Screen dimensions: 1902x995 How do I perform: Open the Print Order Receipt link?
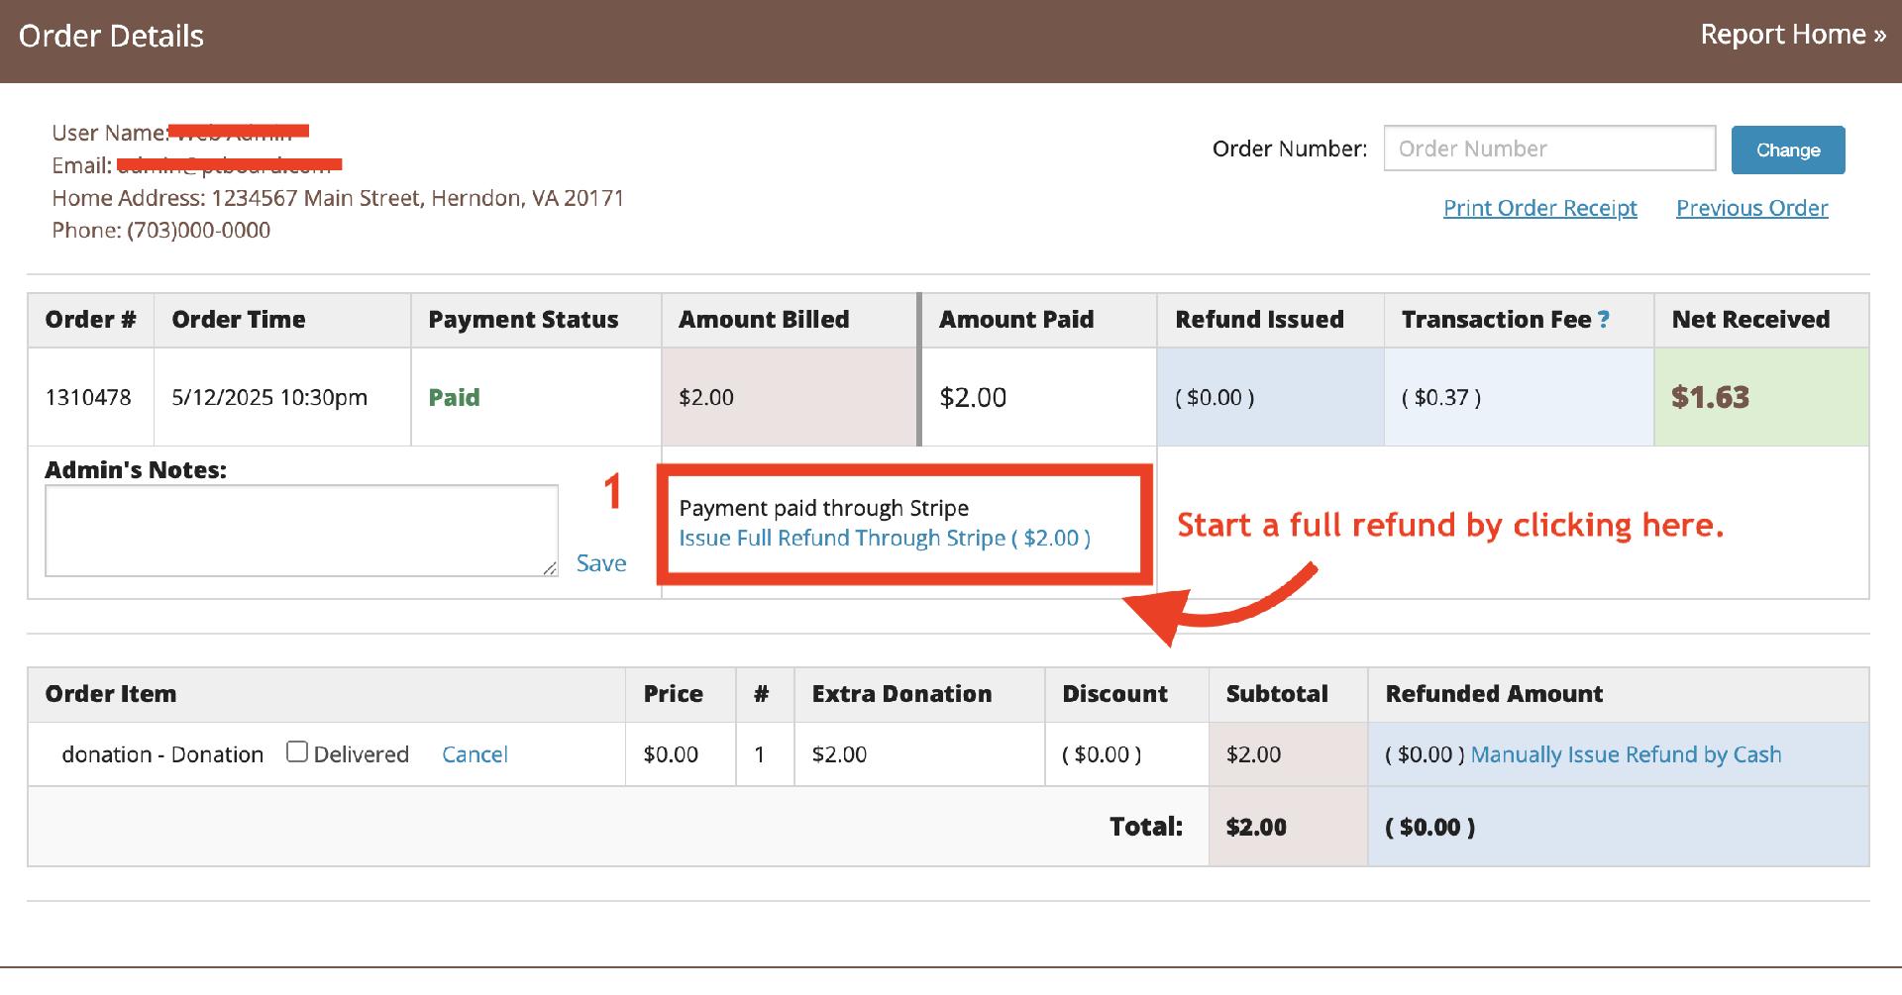tap(1539, 208)
